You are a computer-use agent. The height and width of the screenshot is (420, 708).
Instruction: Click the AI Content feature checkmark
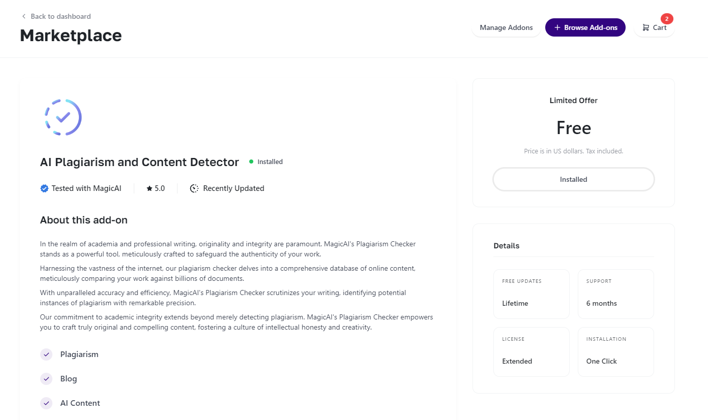(x=46, y=403)
